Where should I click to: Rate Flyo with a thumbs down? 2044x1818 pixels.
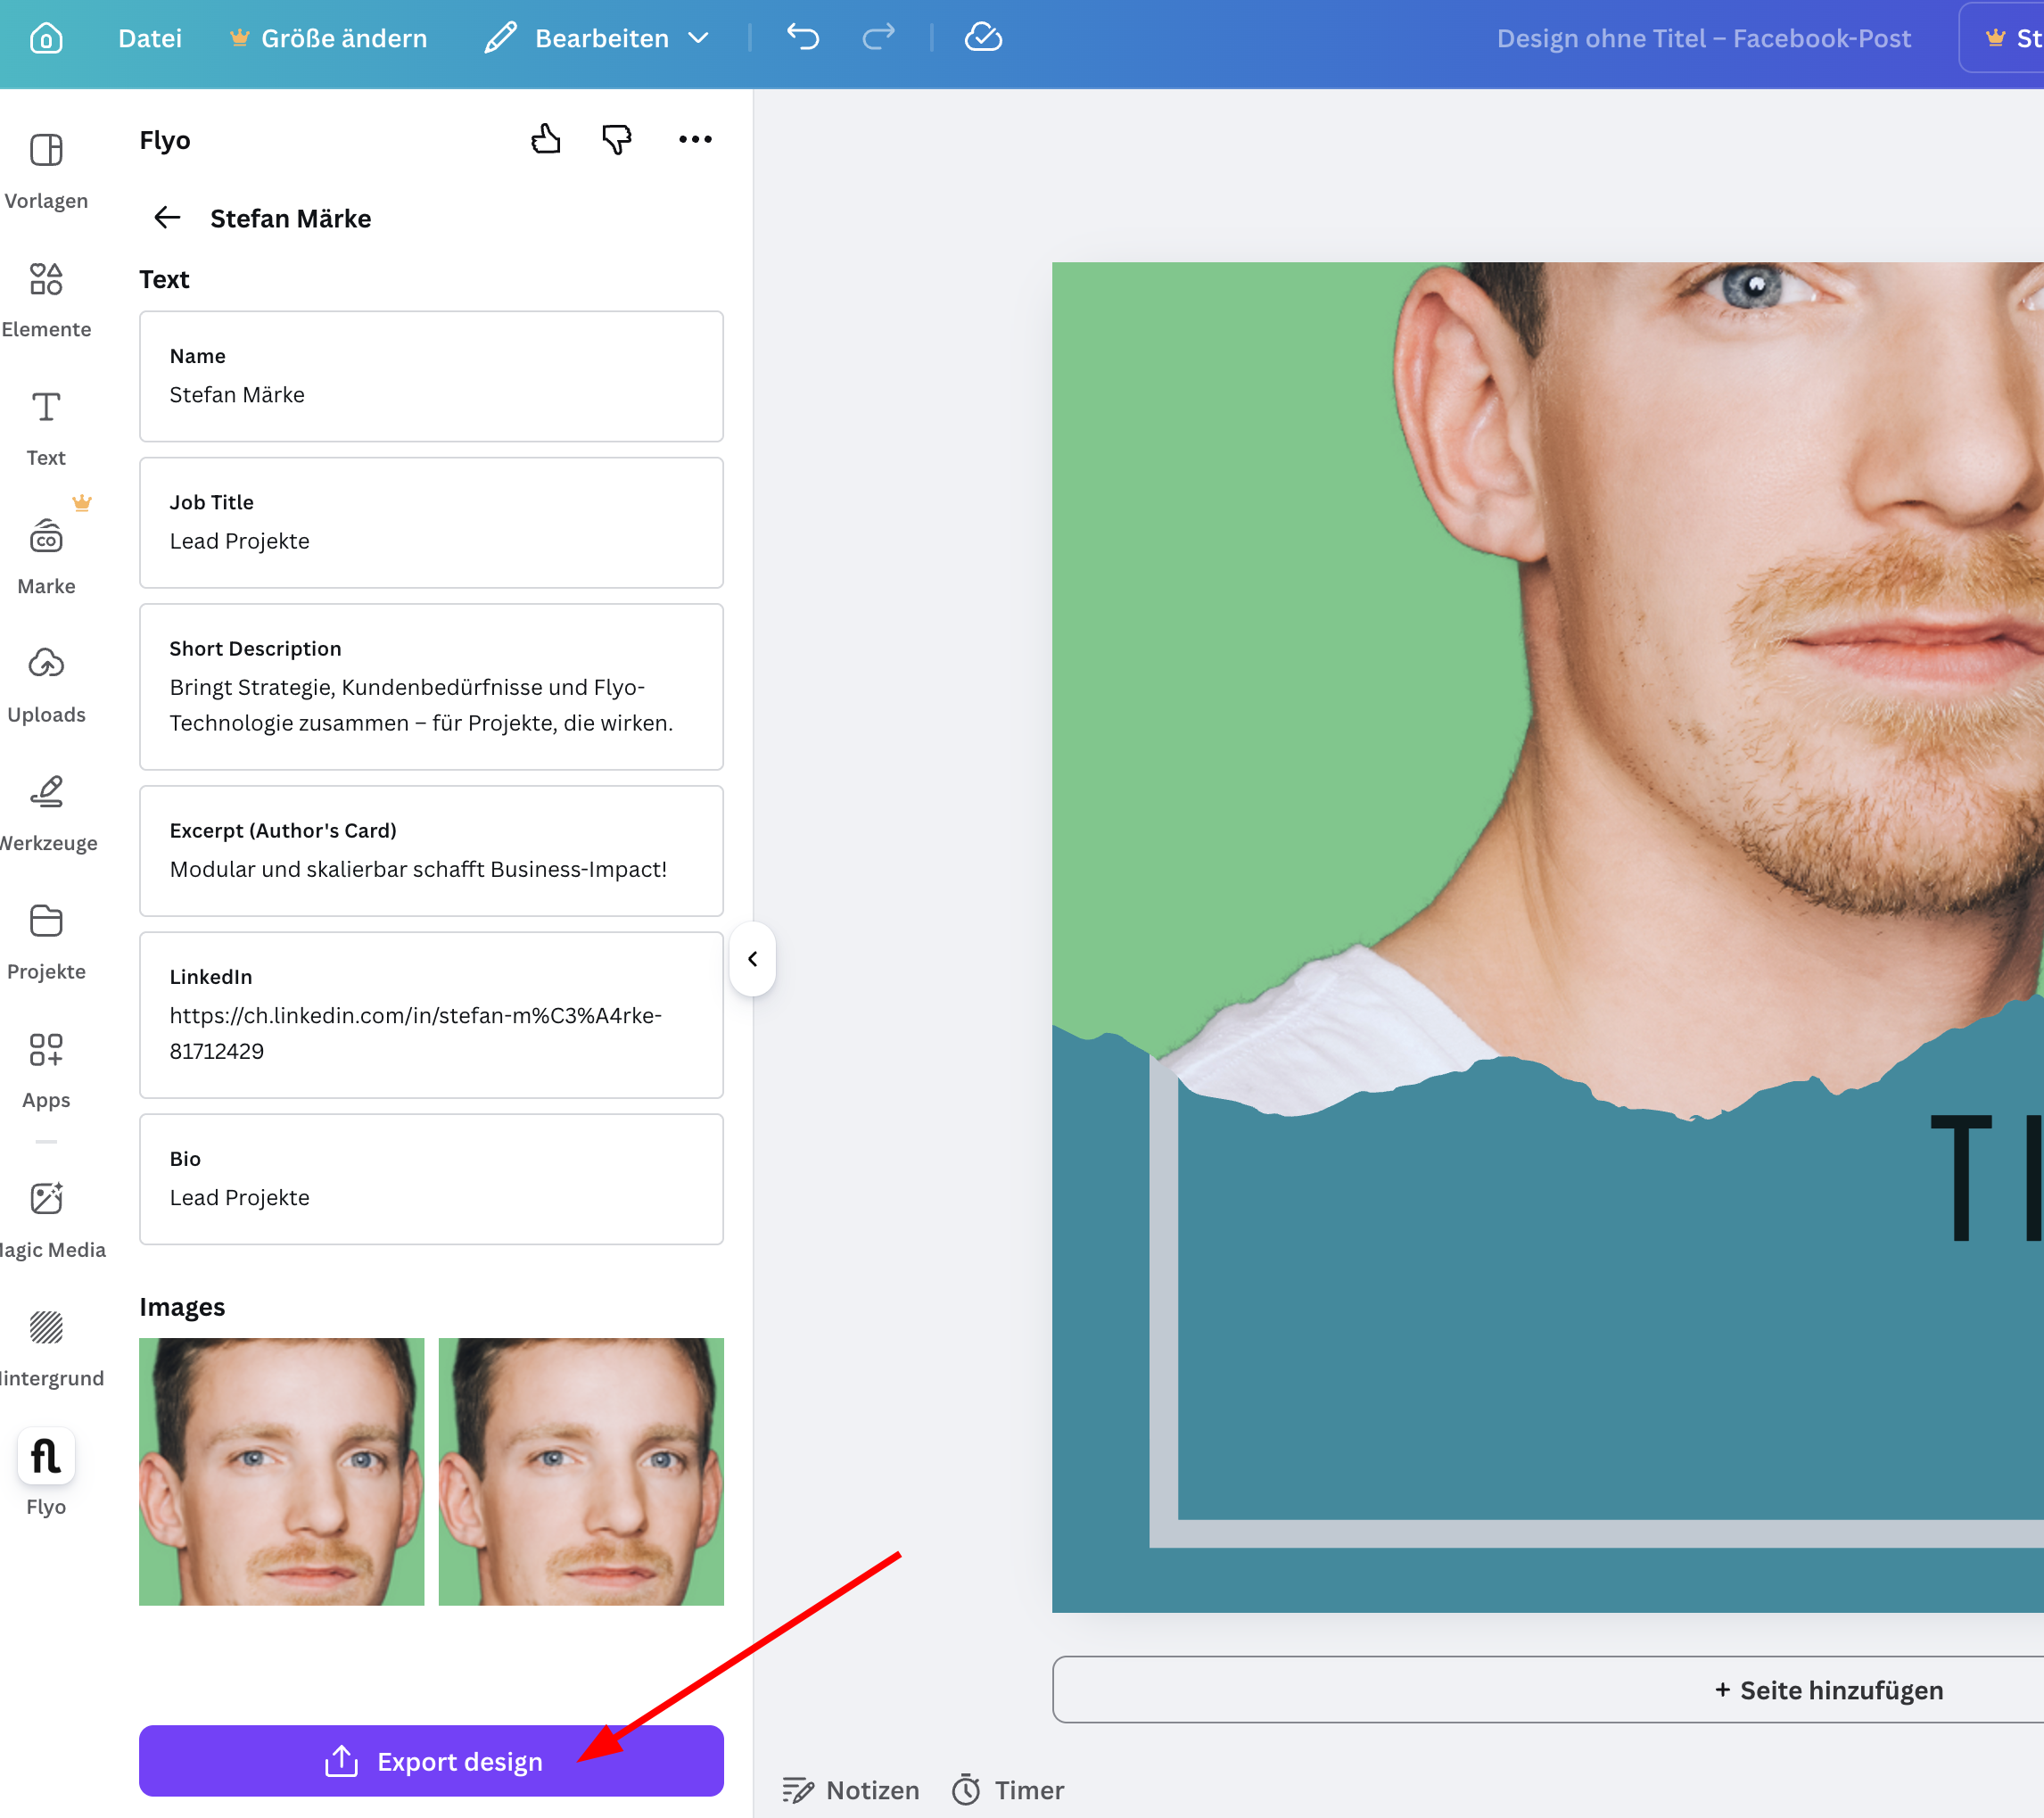616,139
